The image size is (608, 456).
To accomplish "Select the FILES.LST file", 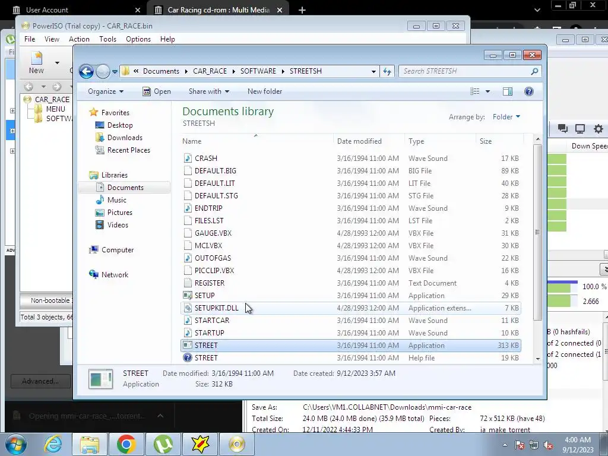I will 351,221.
